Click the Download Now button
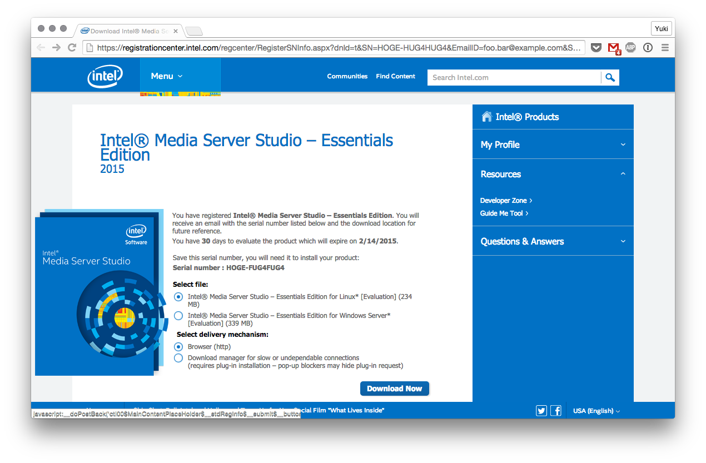Viewport: 706px width, 463px height. 395,389
